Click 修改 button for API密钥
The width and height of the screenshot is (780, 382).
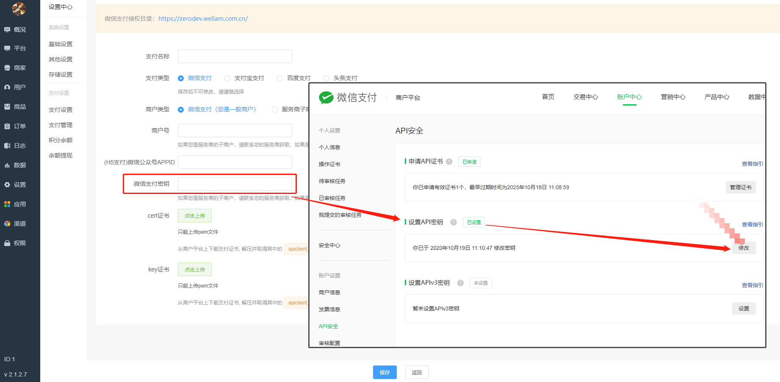744,248
